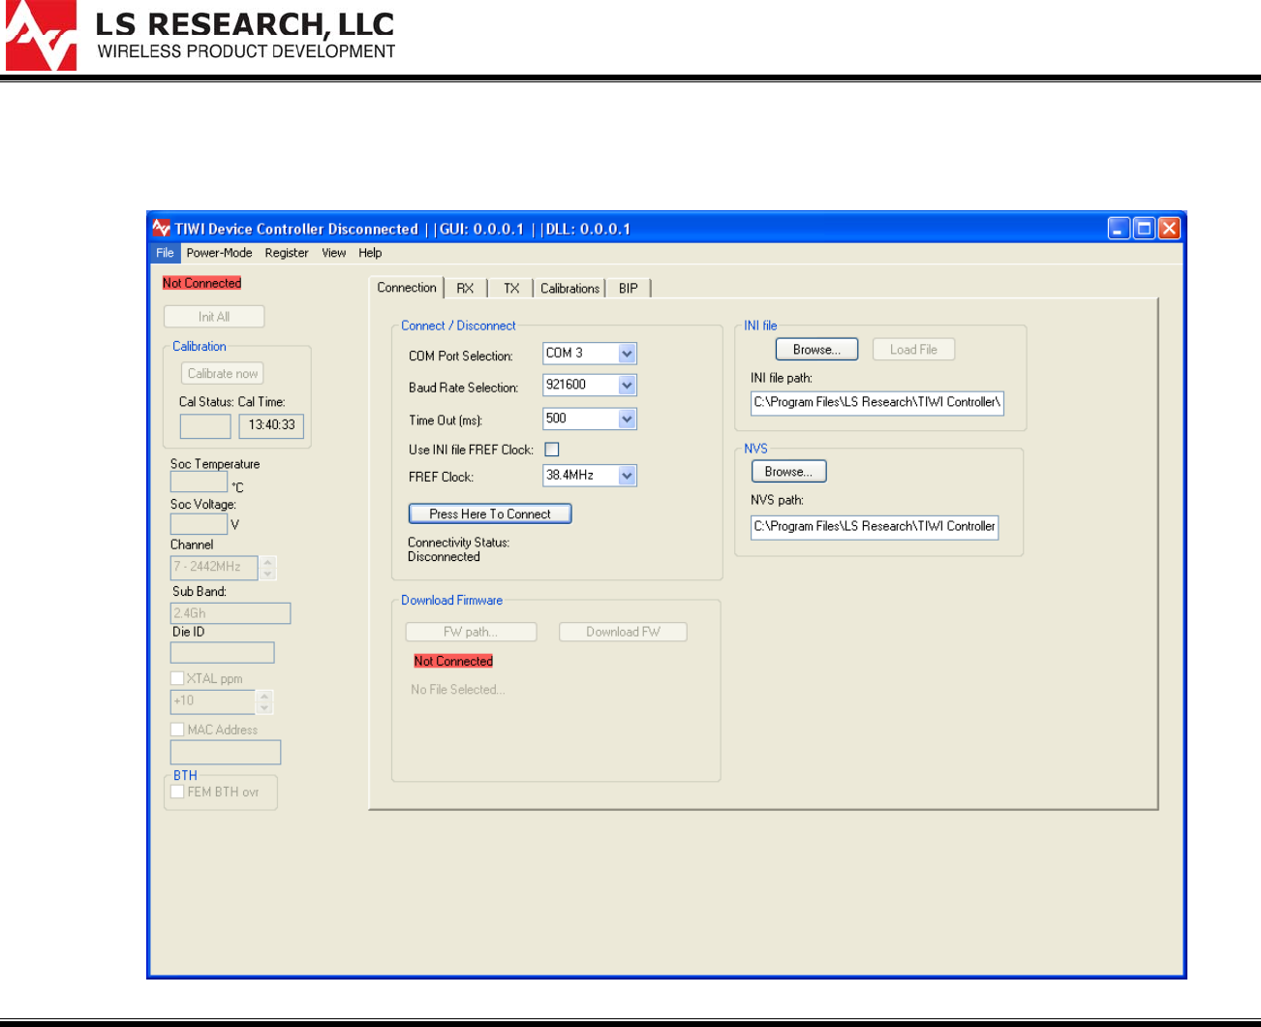1261x1027 pixels.
Task: Decrease XTAL ppm with the down arrow
Action: pyautogui.click(x=264, y=707)
